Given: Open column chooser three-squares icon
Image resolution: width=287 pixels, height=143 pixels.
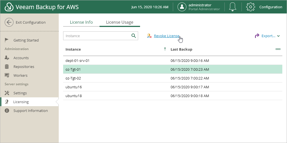Looking at the screenshot, I should [278, 49].
